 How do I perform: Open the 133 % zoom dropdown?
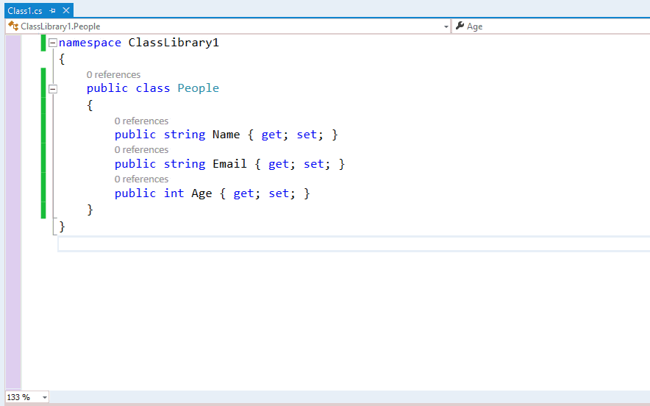coord(45,397)
